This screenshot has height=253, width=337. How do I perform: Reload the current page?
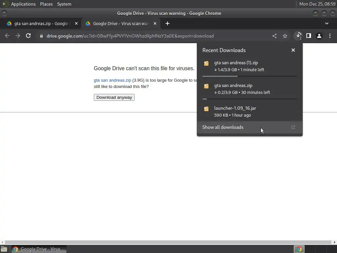tap(28, 36)
